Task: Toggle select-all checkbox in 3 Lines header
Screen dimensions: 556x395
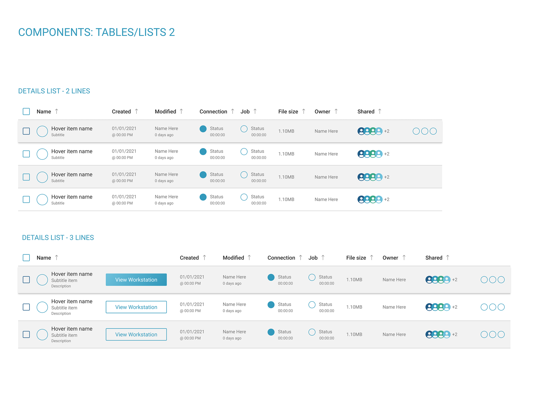Action: coord(26,258)
